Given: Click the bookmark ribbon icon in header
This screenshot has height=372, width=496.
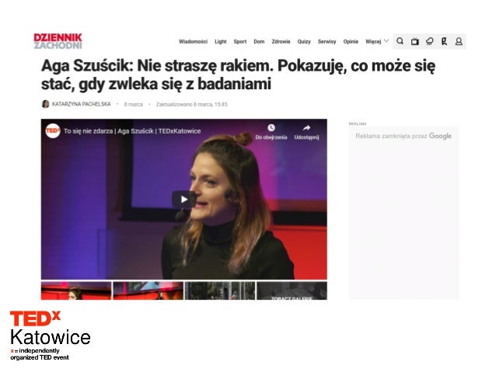Looking at the screenshot, I should (444, 41).
